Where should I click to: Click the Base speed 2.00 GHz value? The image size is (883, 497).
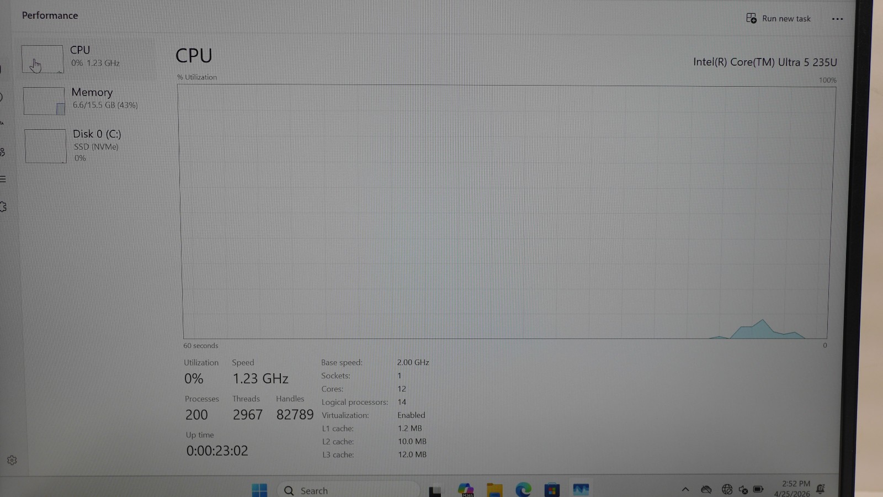point(413,362)
